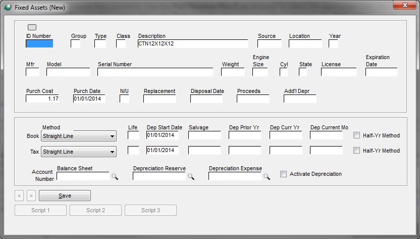Click Book Dep Prior Yr field
This screenshot has height=239, width=420.
[245, 135]
